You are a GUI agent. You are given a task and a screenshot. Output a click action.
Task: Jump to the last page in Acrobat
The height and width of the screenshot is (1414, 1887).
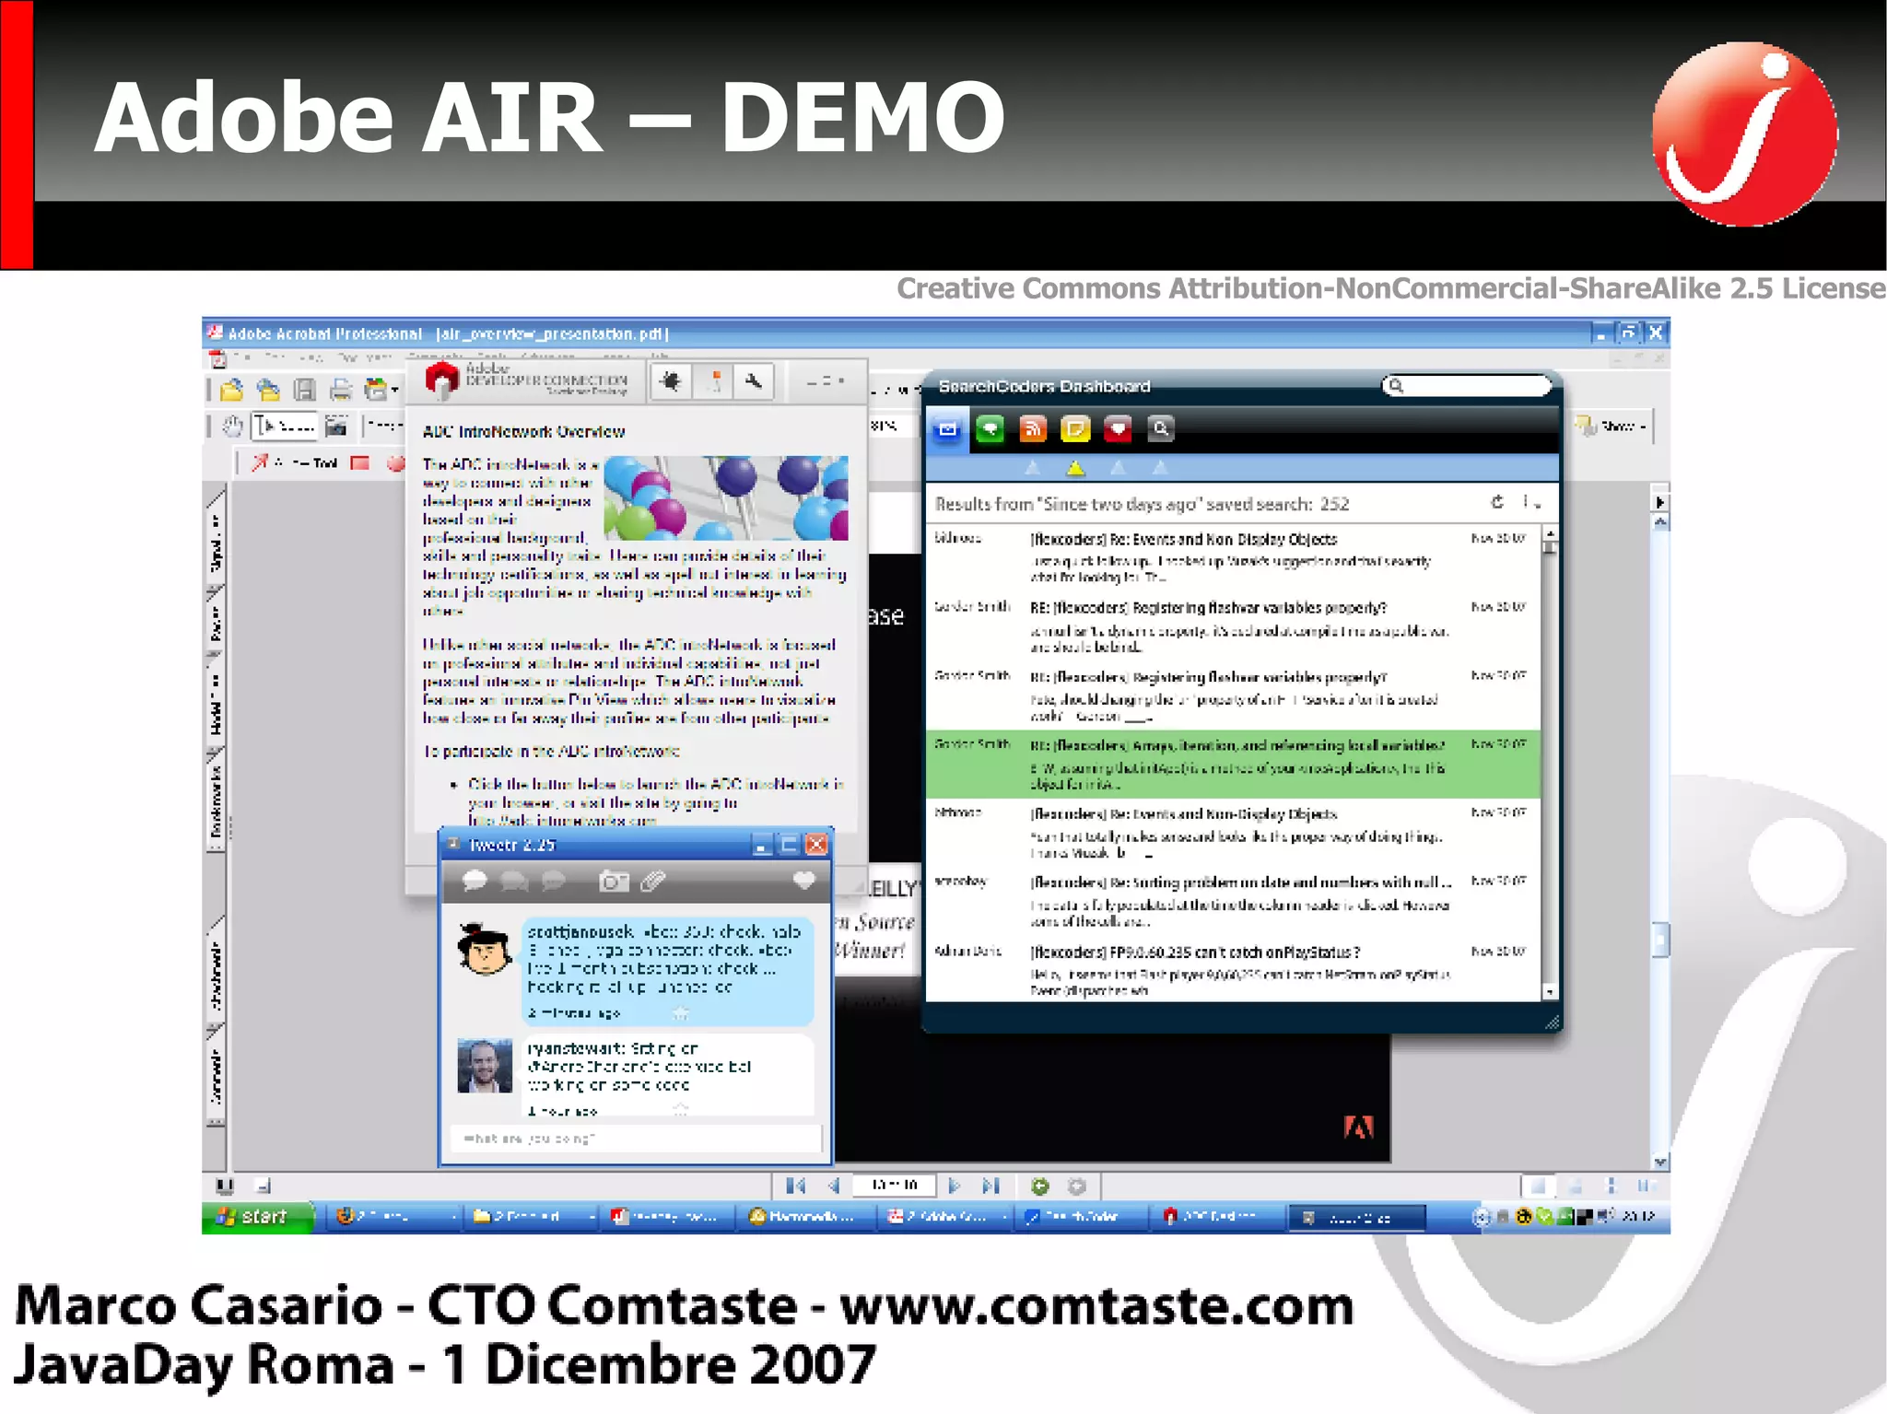(991, 1186)
